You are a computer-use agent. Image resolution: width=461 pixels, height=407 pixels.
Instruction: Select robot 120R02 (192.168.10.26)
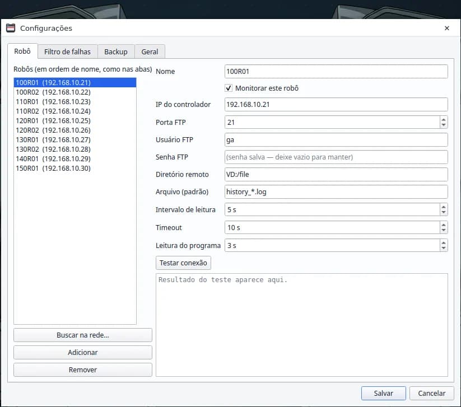pos(75,130)
